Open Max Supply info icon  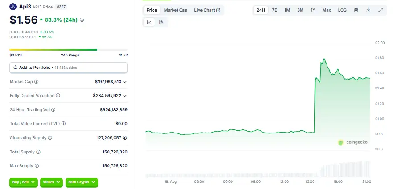tap(37, 166)
